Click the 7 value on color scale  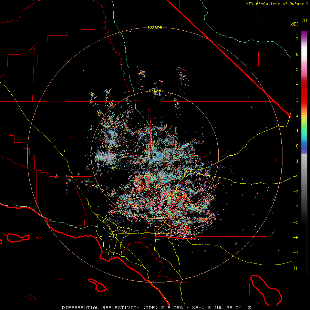tap(297, 39)
